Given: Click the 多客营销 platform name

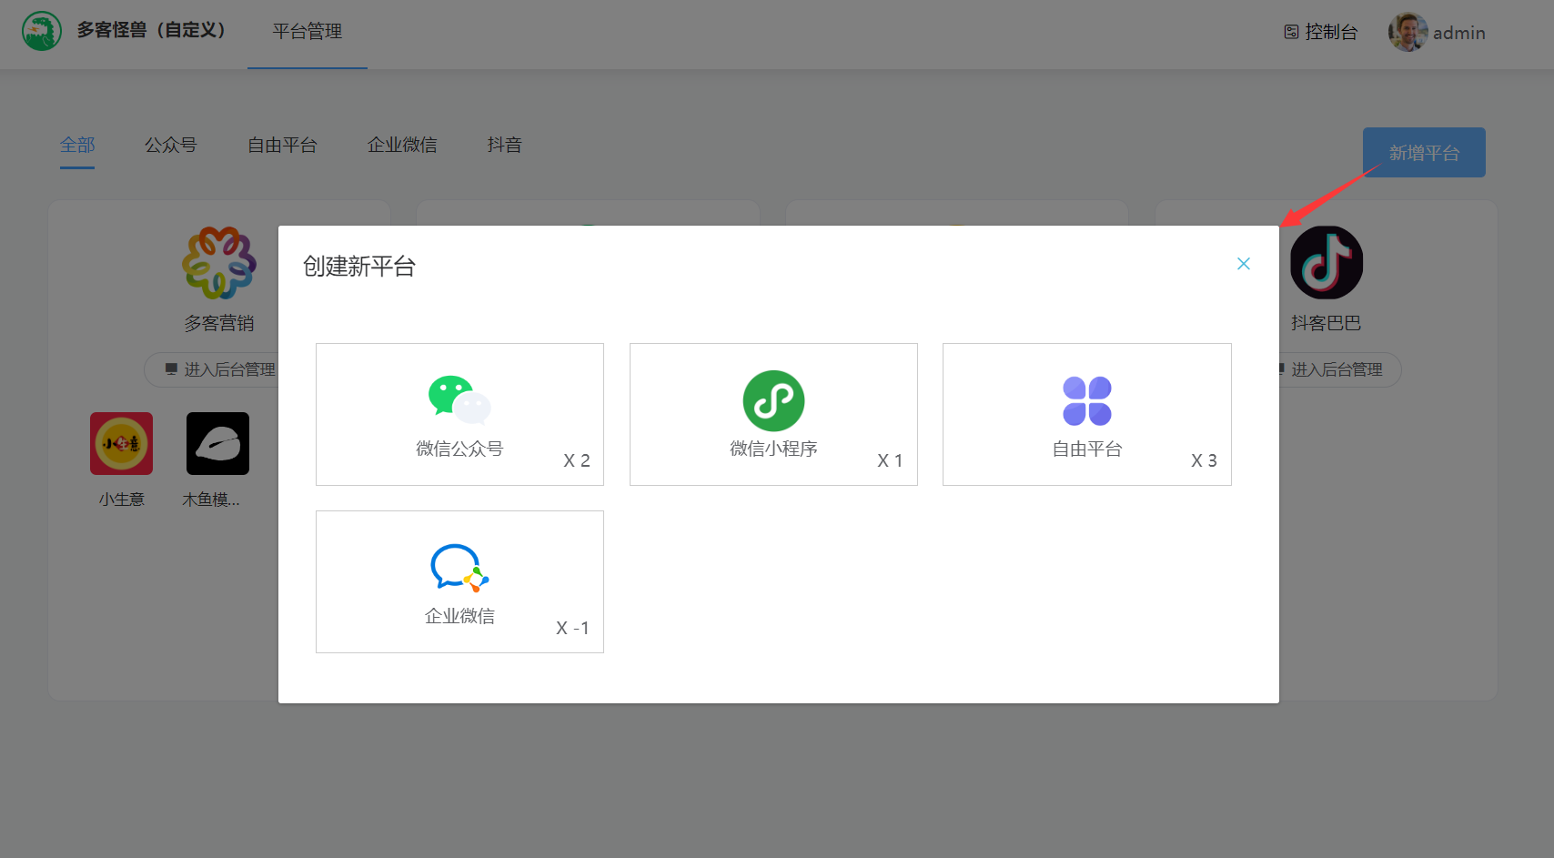Looking at the screenshot, I should (219, 323).
